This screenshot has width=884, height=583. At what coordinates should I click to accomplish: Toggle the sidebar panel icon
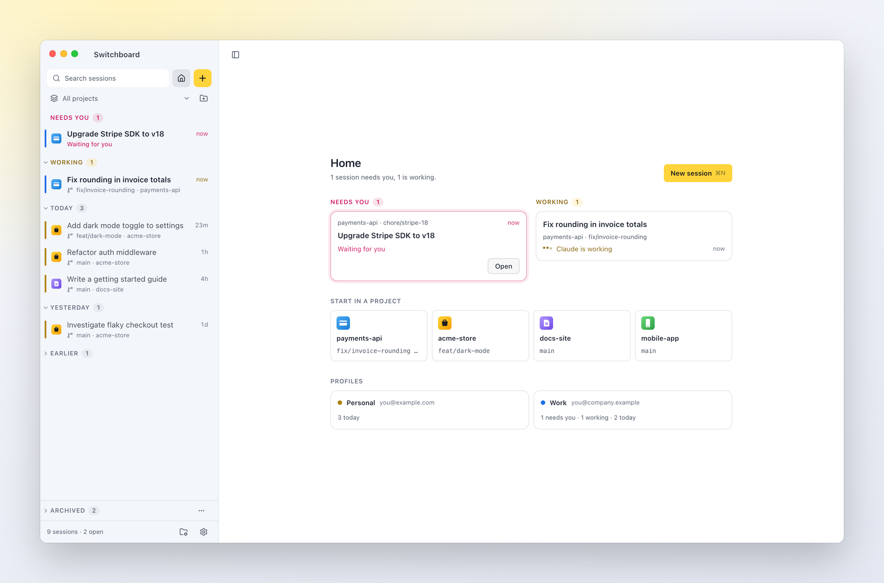coord(236,55)
